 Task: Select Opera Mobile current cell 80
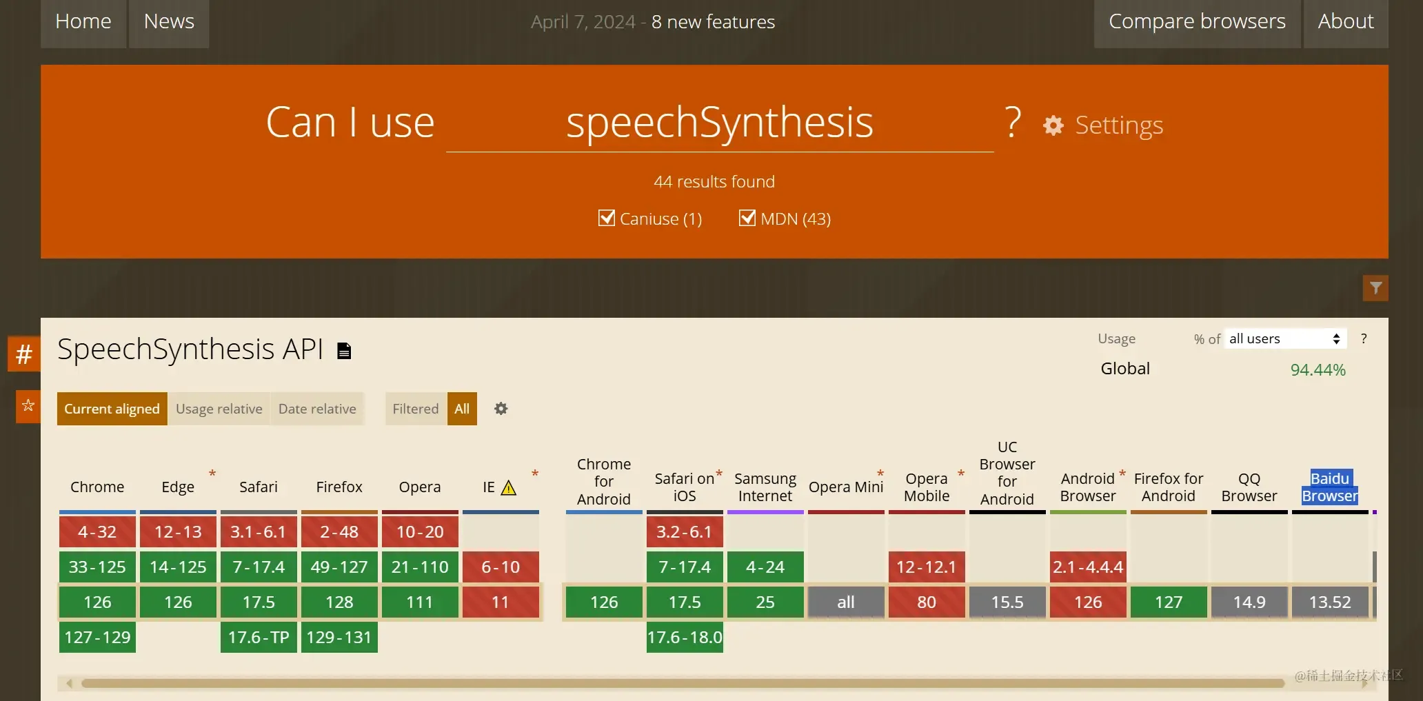click(x=927, y=602)
